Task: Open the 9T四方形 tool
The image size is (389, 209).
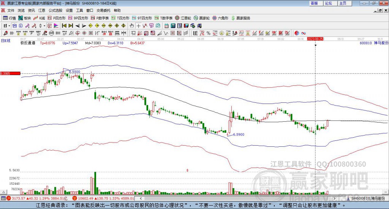Action: pyautogui.click(x=142, y=18)
